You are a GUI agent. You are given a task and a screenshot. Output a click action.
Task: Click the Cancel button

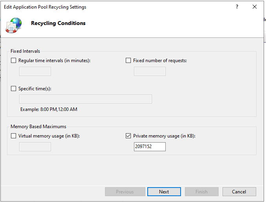[x=239, y=192]
